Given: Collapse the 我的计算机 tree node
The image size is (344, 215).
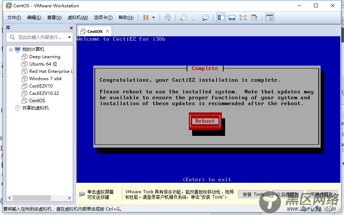Looking at the screenshot, I should (11, 50).
